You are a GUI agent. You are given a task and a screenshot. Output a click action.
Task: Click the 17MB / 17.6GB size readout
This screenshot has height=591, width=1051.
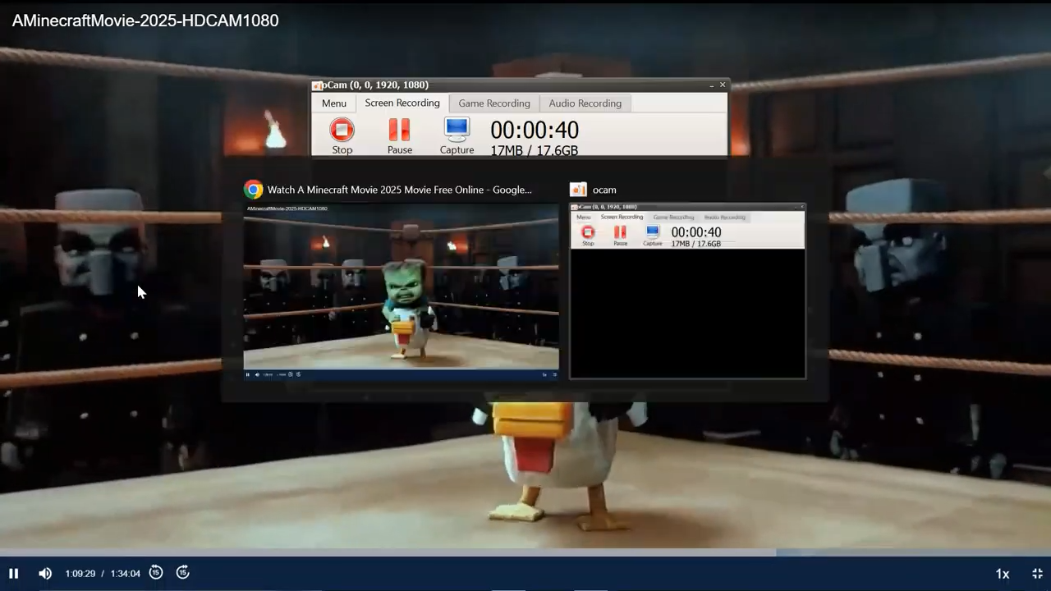click(x=535, y=150)
